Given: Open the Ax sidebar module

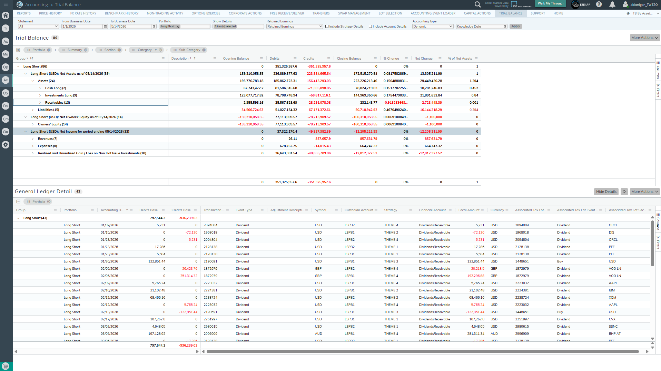Looking at the screenshot, I should (x=6, y=41).
